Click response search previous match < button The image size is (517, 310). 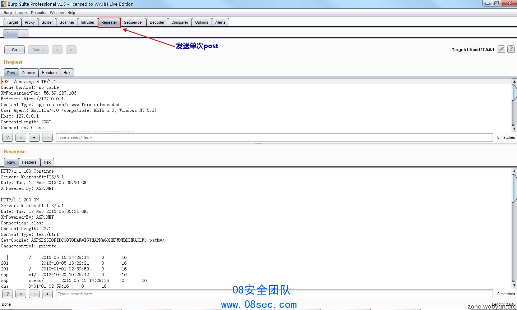coord(21,294)
